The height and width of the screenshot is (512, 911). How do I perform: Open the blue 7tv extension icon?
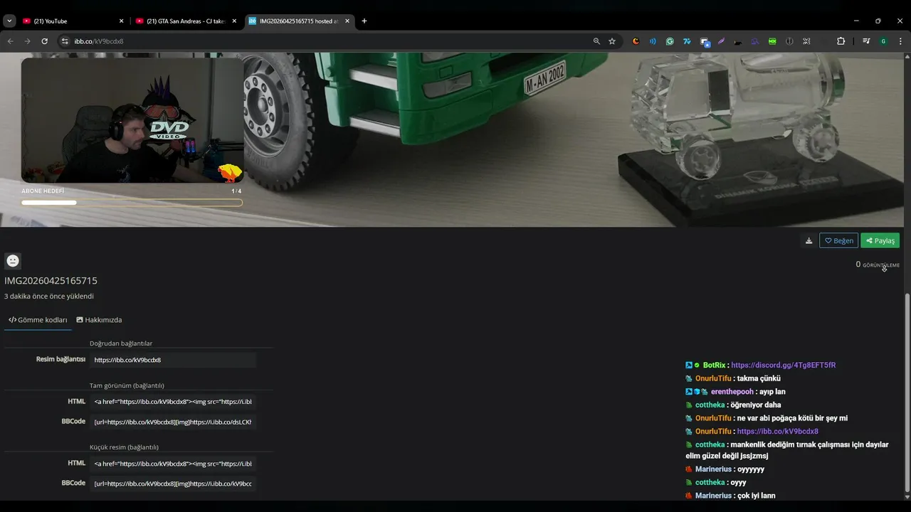(x=687, y=41)
